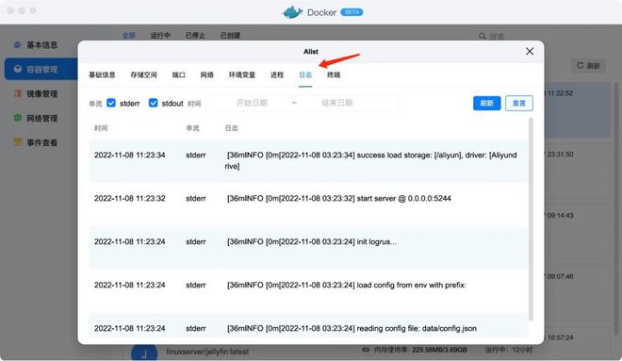Image resolution: width=622 pixels, height=361 pixels.
Task: Switch to the 进程 tab
Action: tap(277, 74)
